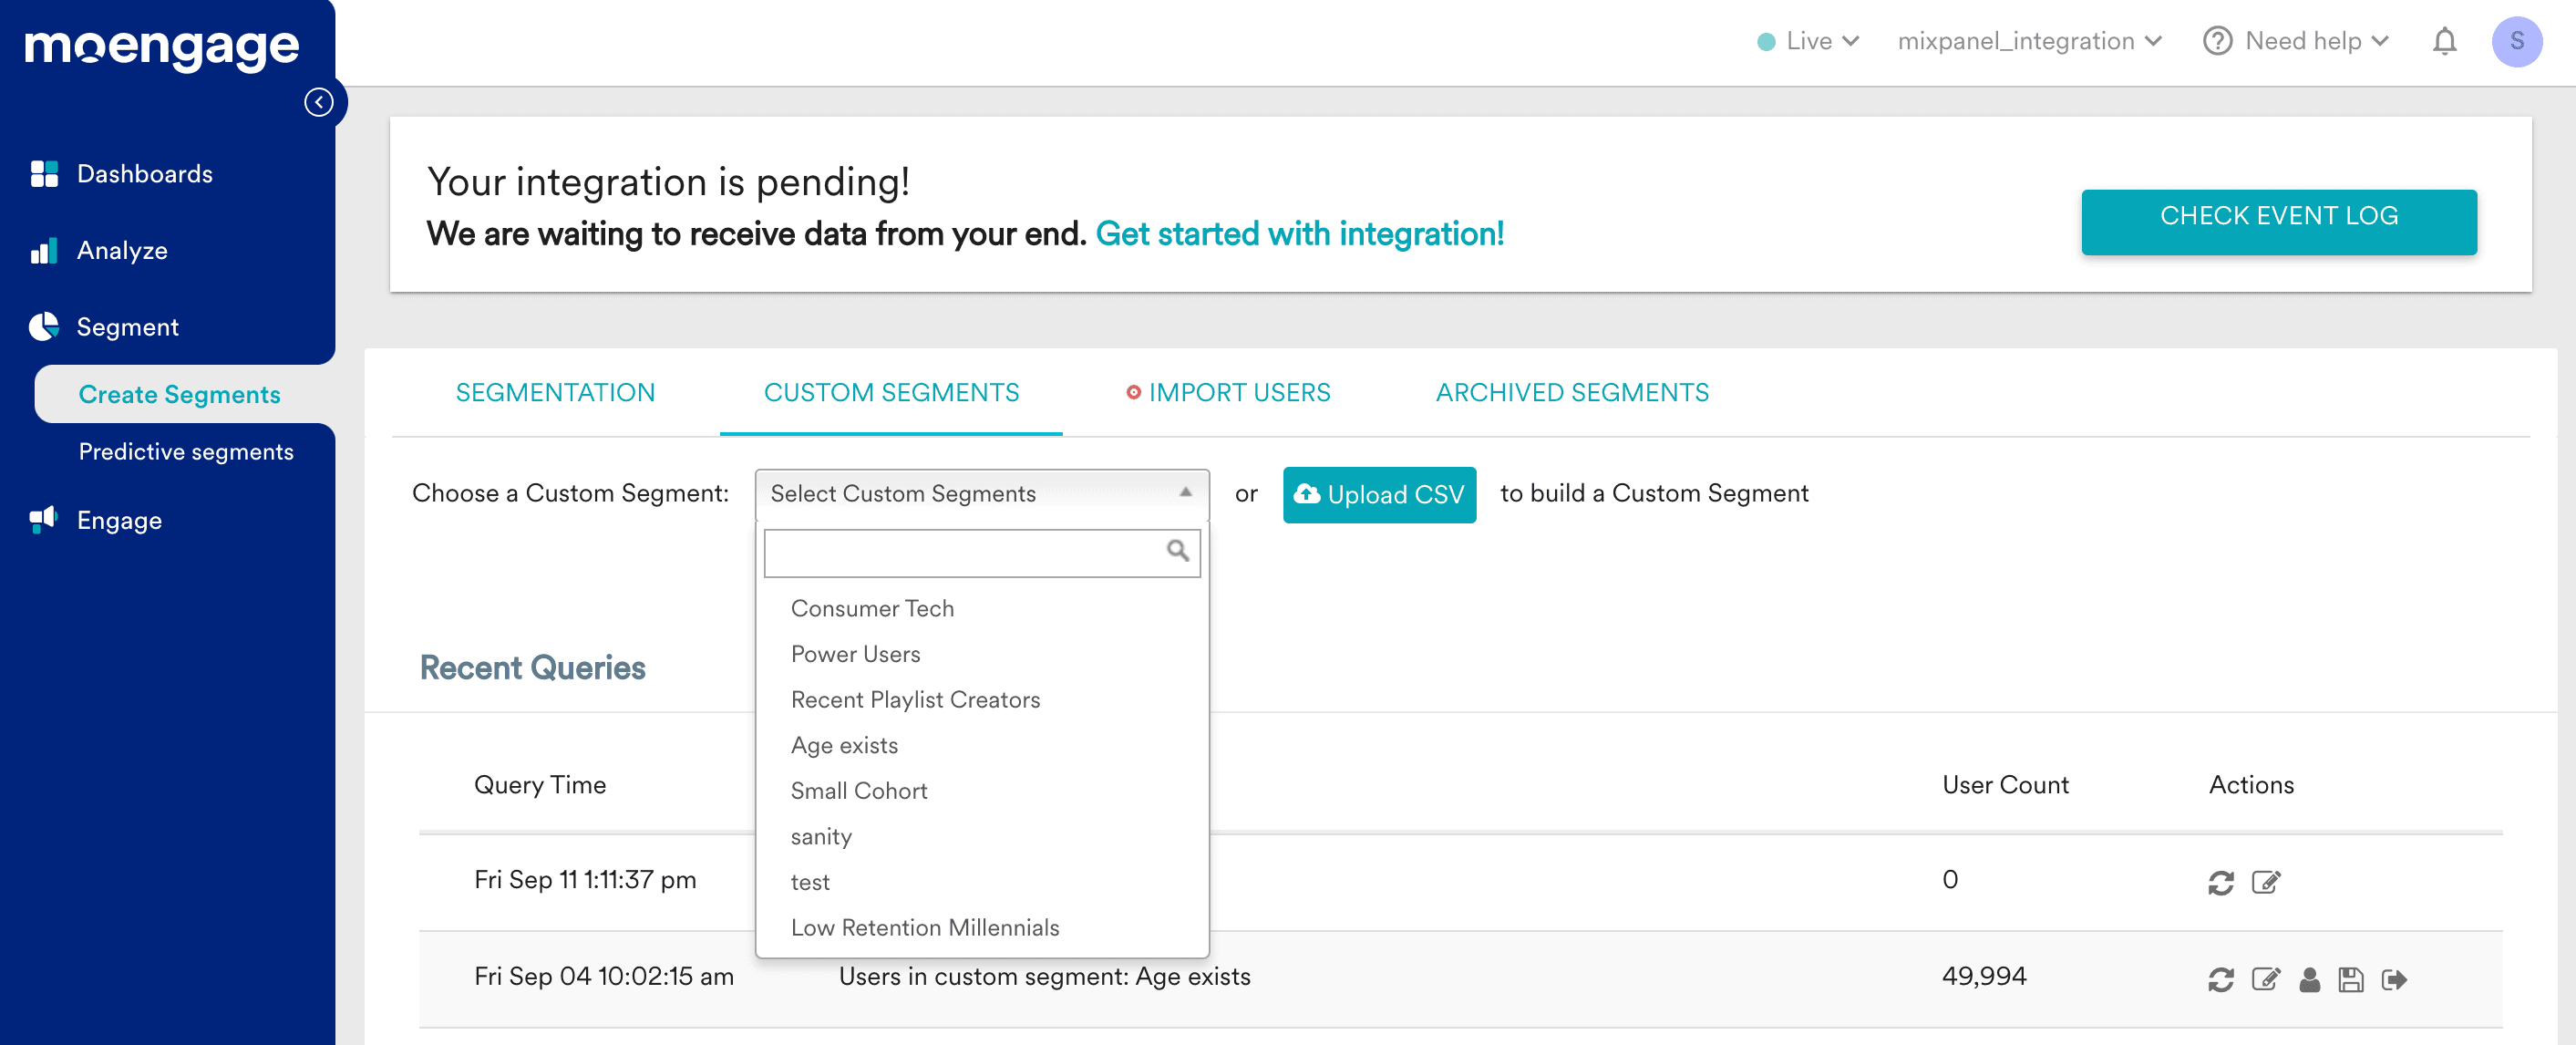The height and width of the screenshot is (1045, 2576).
Task: Select Consumer Tech custom segment
Action: (872, 606)
